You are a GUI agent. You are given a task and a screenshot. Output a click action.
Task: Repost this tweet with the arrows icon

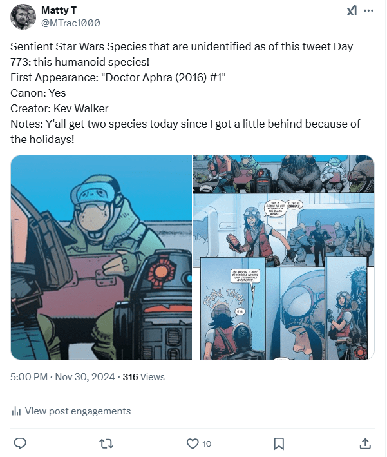(107, 443)
